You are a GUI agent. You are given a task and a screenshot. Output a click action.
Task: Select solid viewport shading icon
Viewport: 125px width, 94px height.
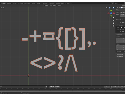click(121, 8)
